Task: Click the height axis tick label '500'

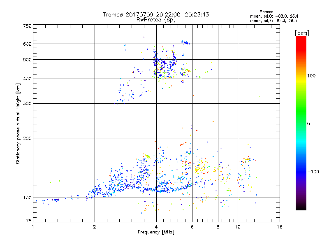Action: click(27, 60)
